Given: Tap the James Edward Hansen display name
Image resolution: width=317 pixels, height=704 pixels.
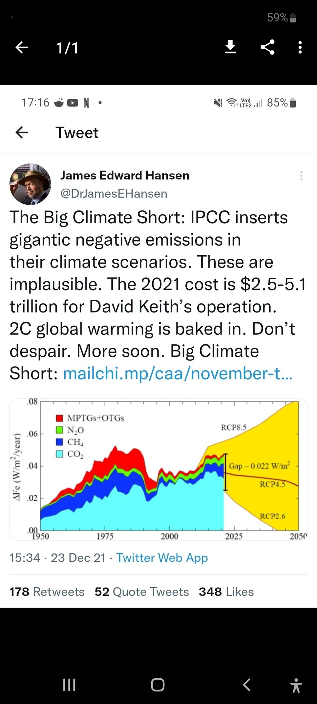Looking at the screenshot, I should 125,175.
